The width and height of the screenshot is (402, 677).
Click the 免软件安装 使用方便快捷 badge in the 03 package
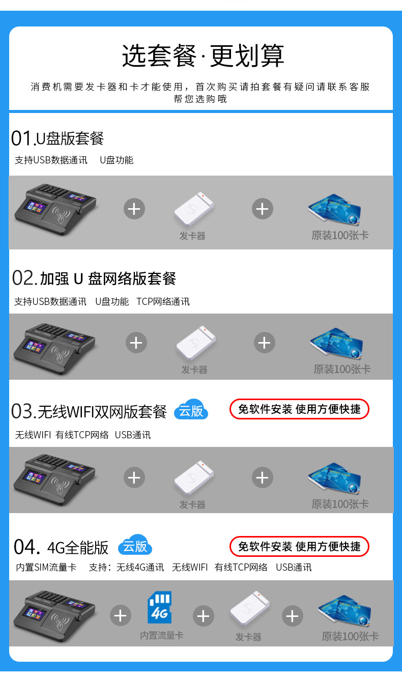tap(299, 409)
